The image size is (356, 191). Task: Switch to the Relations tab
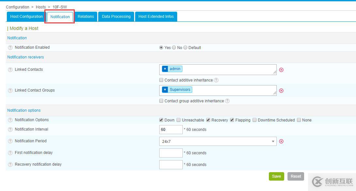click(85, 17)
